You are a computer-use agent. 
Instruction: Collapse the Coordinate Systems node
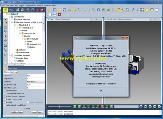coord(10,55)
